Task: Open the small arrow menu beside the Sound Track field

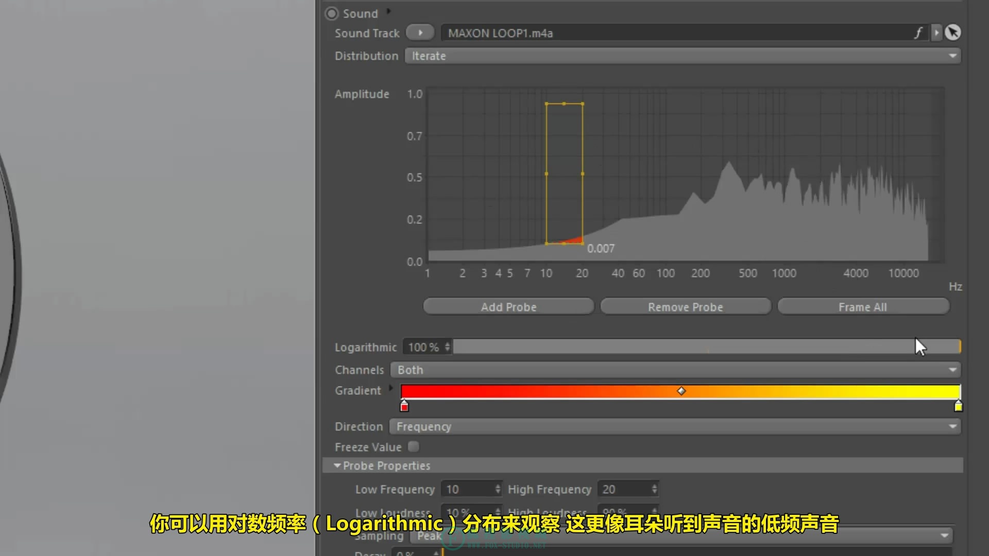Action: [936, 33]
